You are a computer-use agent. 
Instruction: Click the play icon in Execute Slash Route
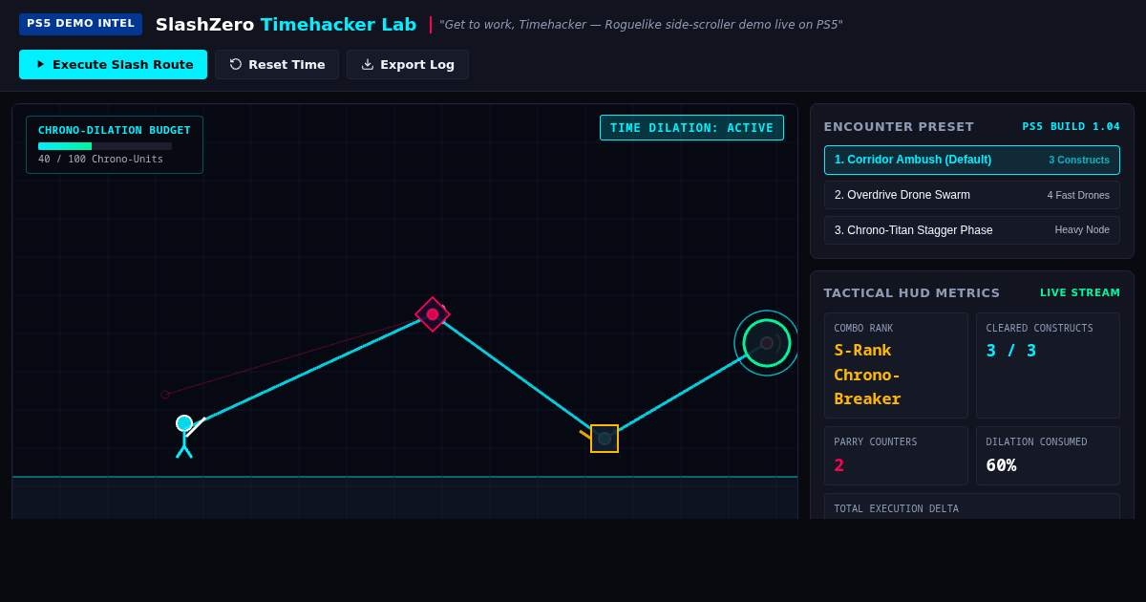coord(40,64)
